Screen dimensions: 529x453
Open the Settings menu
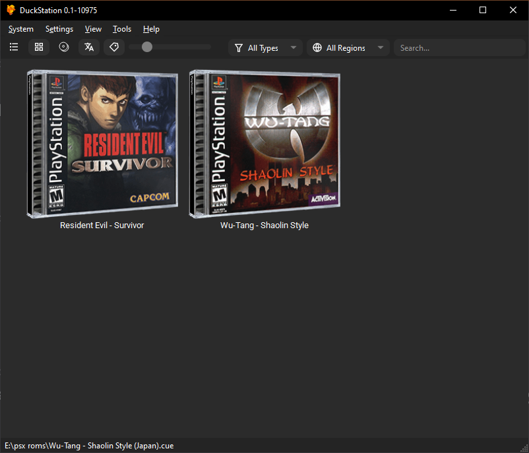point(59,30)
